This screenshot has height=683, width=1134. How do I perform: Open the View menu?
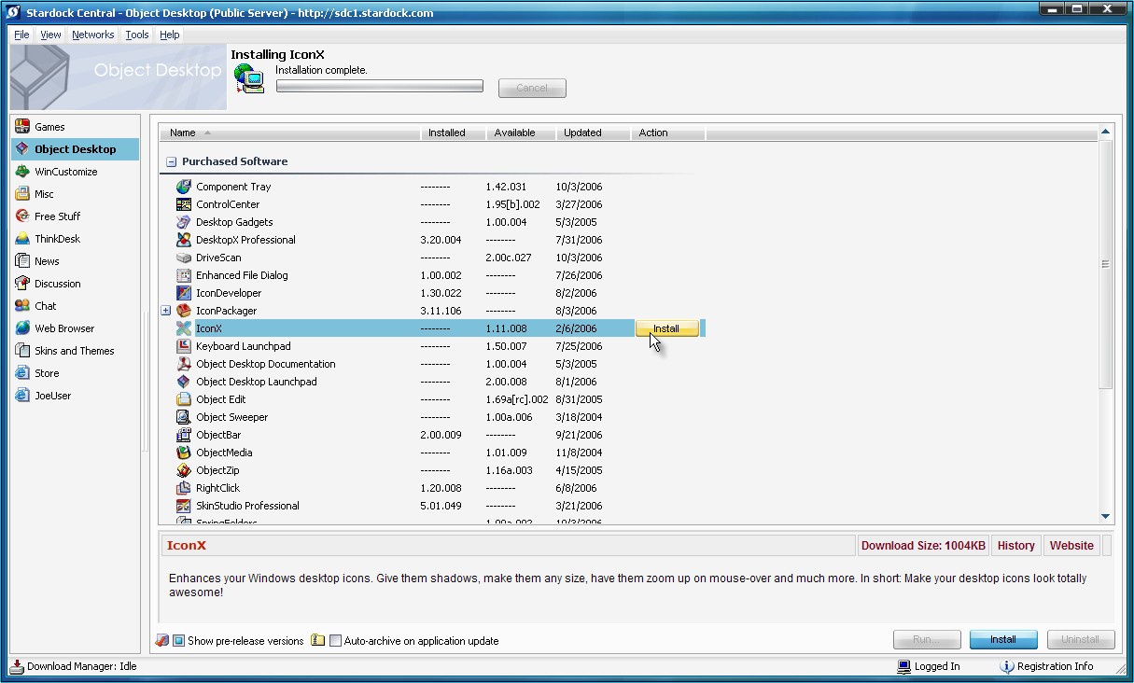click(x=50, y=35)
